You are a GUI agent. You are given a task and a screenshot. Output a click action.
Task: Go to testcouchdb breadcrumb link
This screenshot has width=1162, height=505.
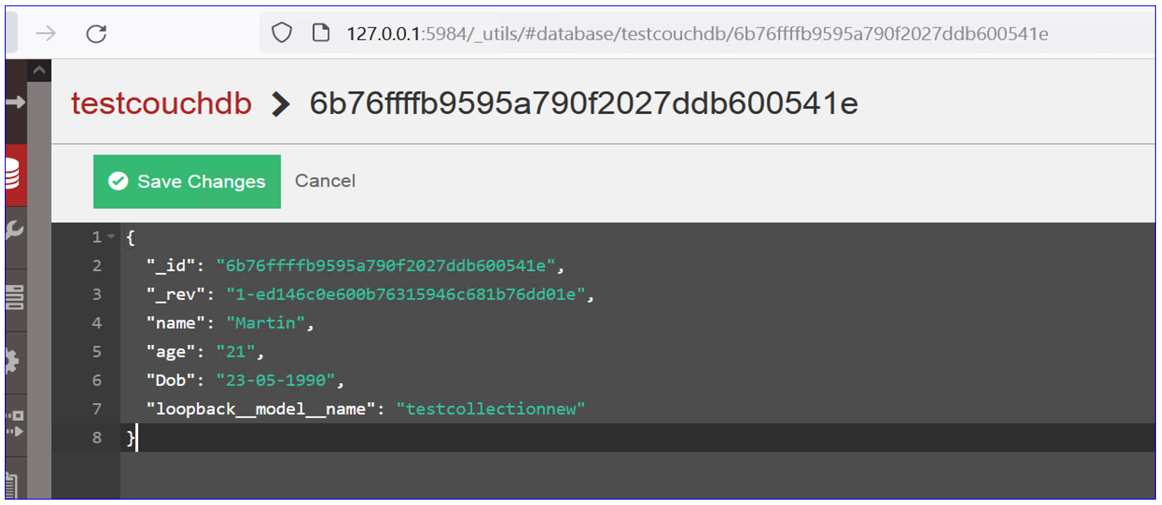click(161, 103)
